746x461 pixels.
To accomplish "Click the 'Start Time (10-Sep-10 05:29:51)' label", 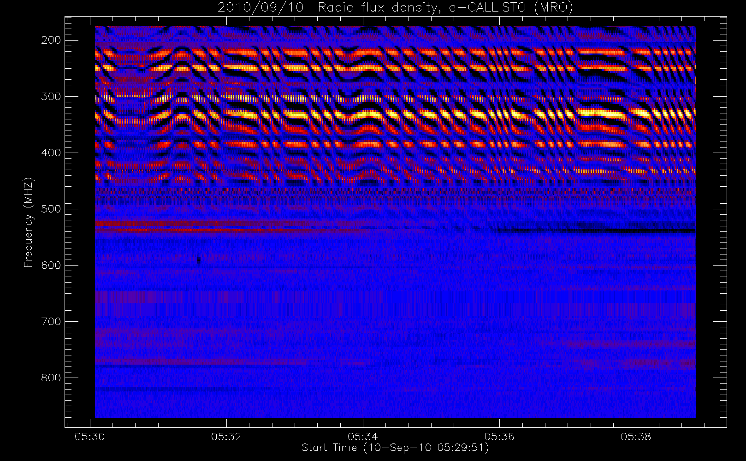I will [395, 448].
